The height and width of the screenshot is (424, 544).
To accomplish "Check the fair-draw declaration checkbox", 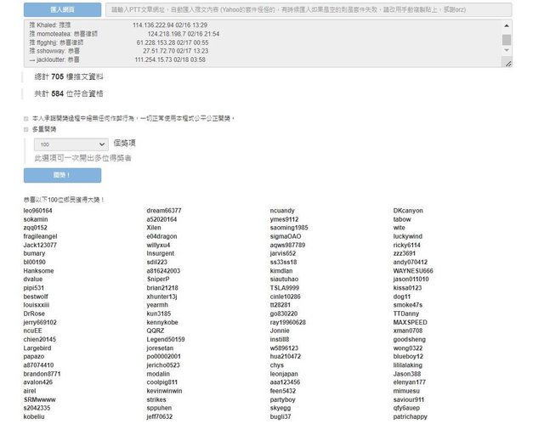I will tap(25, 118).
